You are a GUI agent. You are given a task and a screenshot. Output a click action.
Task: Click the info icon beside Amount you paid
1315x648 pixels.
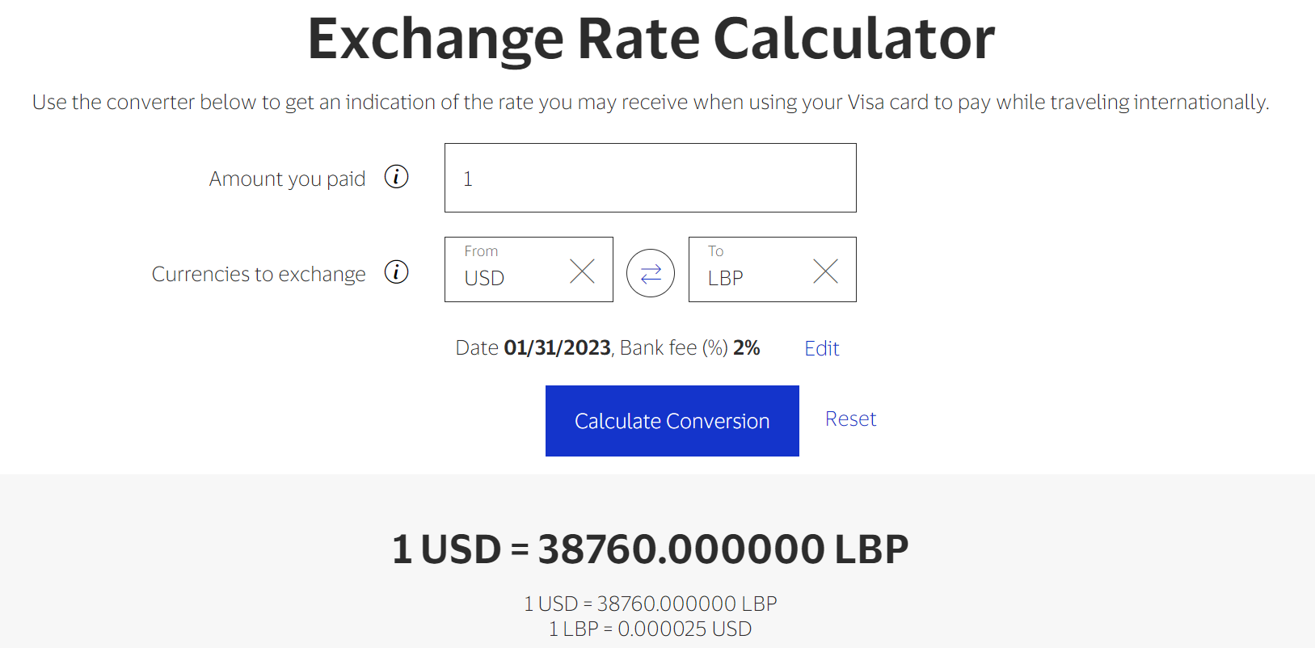pyautogui.click(x=396, y=177)
